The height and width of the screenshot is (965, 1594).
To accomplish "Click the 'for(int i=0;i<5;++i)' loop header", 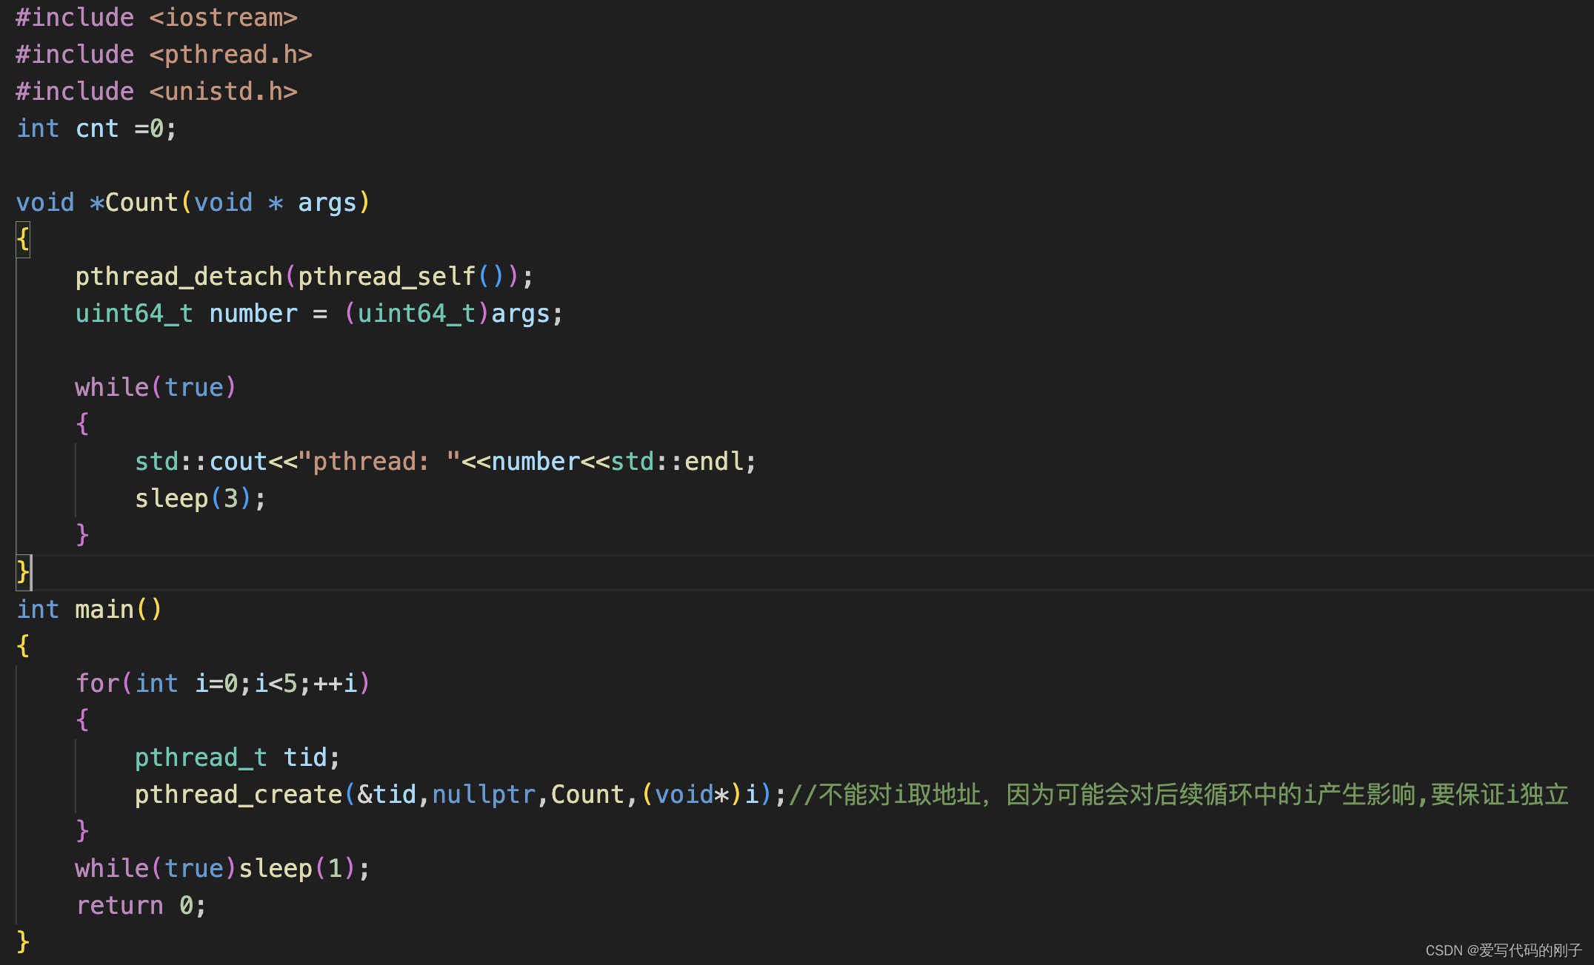I will [x=222, y=684].
